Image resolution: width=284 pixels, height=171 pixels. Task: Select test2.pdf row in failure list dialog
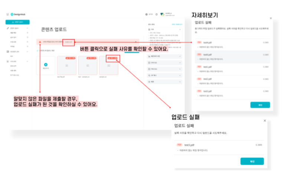[x=232, y=81]
